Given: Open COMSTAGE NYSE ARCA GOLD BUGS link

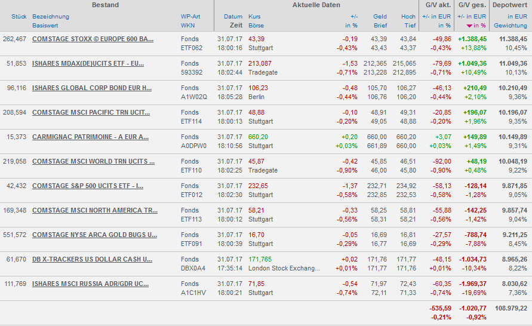Looking at the screenshot, I should [94, 235].
